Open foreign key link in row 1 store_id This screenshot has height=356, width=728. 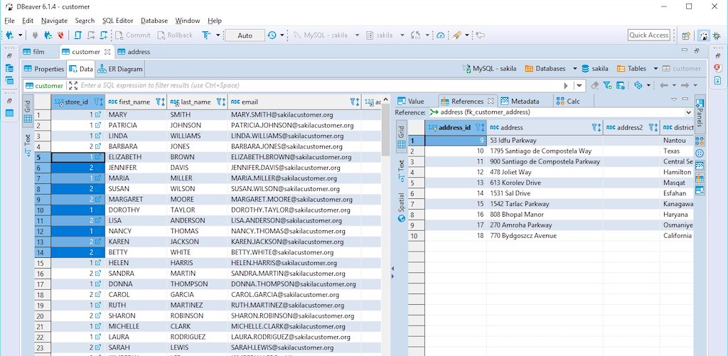tap(98, 114)
